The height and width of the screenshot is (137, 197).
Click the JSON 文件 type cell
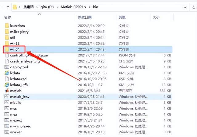pyautogui.click(x=127, y=55)
